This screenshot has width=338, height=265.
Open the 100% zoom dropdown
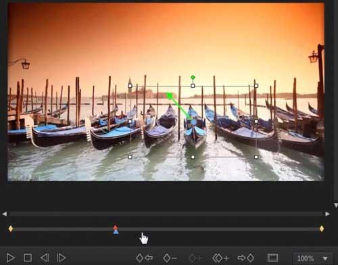tap(312, 258)
